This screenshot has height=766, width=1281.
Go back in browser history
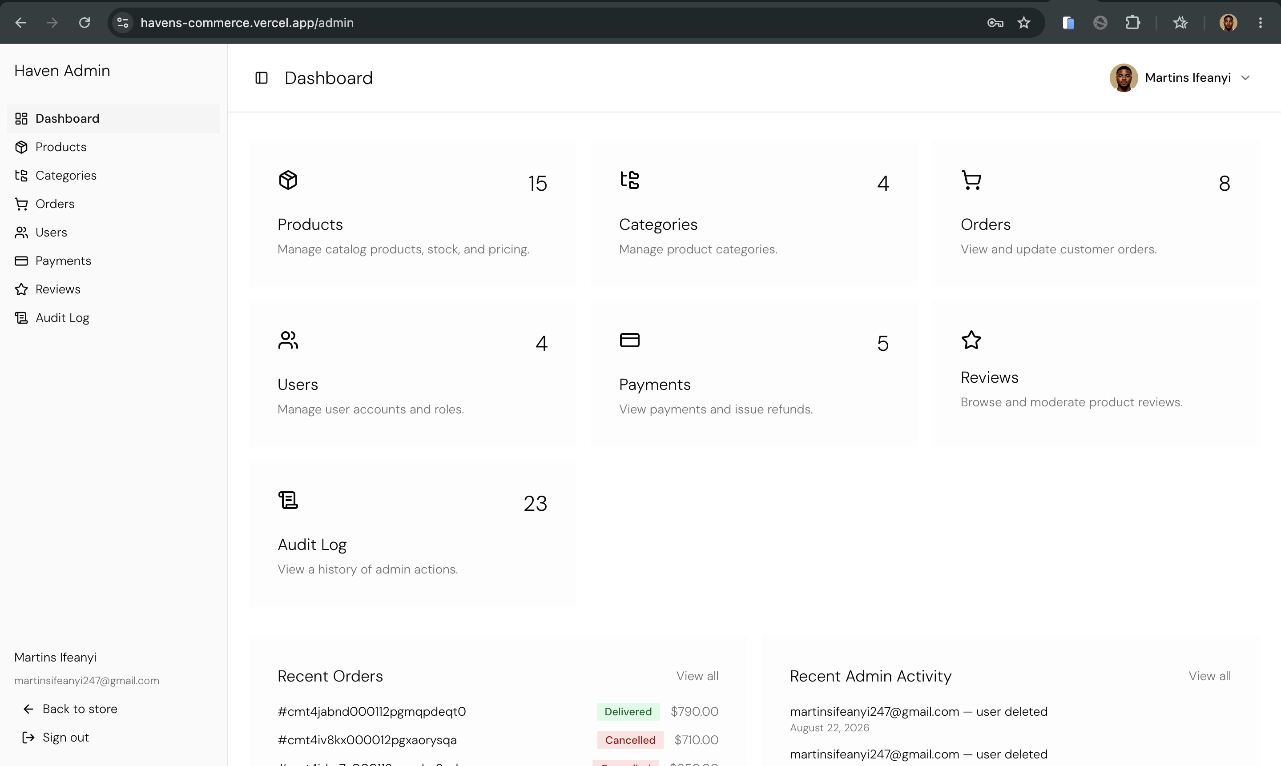(x=20, y=23)
